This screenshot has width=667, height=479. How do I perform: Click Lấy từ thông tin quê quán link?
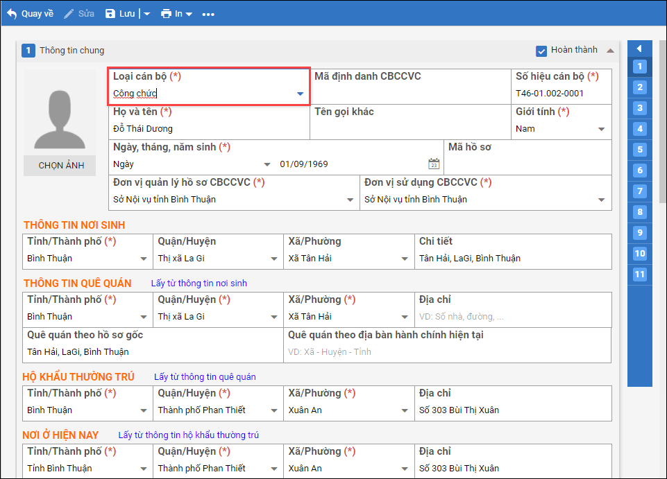[x=205, y=377]
